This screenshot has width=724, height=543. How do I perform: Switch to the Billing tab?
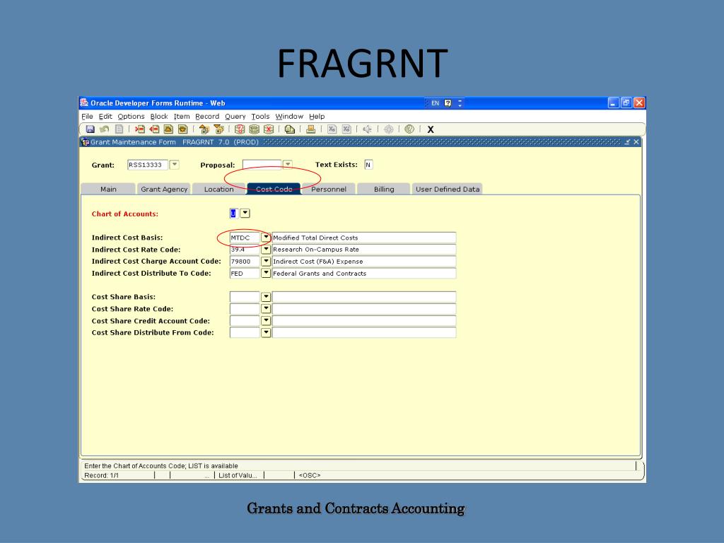pos(384,189)
